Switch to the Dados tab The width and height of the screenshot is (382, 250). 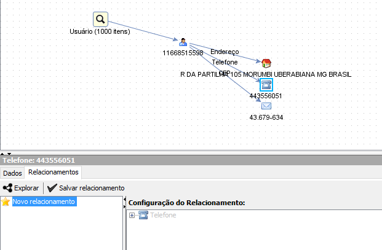12,173
